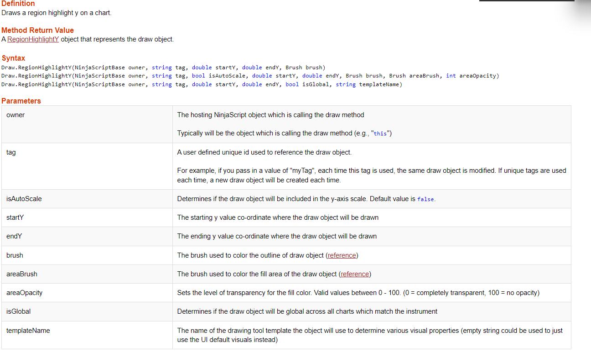Click the startY parameter row
591x352 pixels.
[x=14, y=217]
